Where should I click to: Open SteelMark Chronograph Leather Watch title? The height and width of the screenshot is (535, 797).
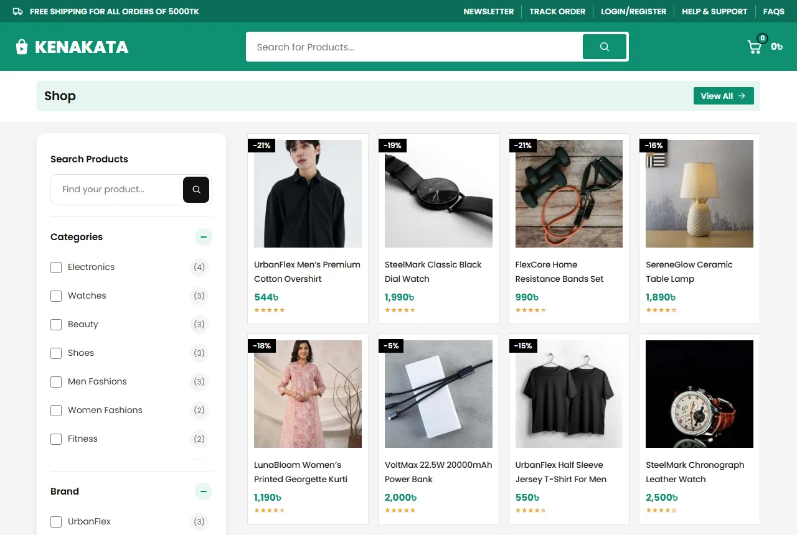(x=695, y=472)
